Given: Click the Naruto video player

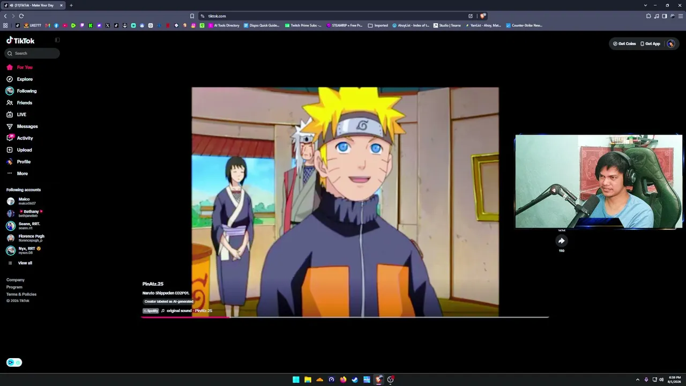Looking at the screenshot, I should click(x=345, y=202).
